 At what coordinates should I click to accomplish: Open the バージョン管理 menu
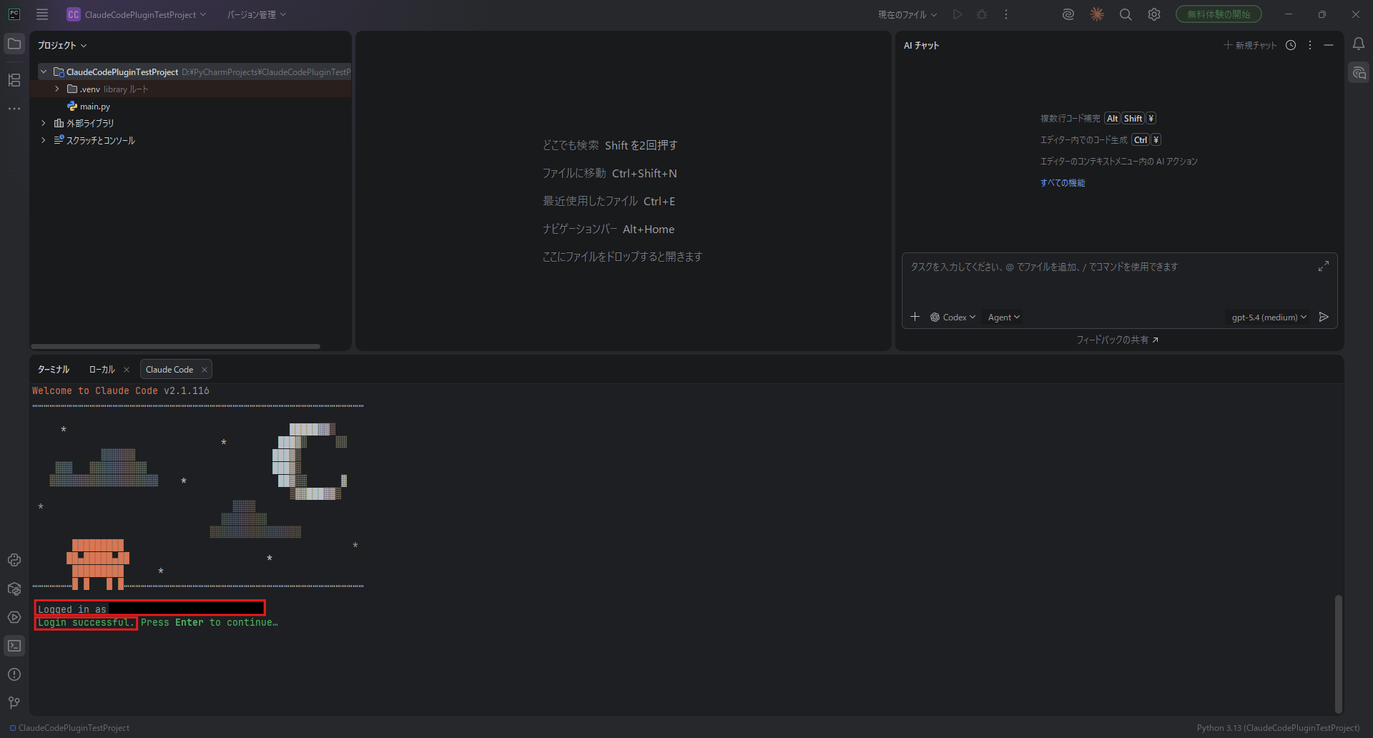coord(256,14)
